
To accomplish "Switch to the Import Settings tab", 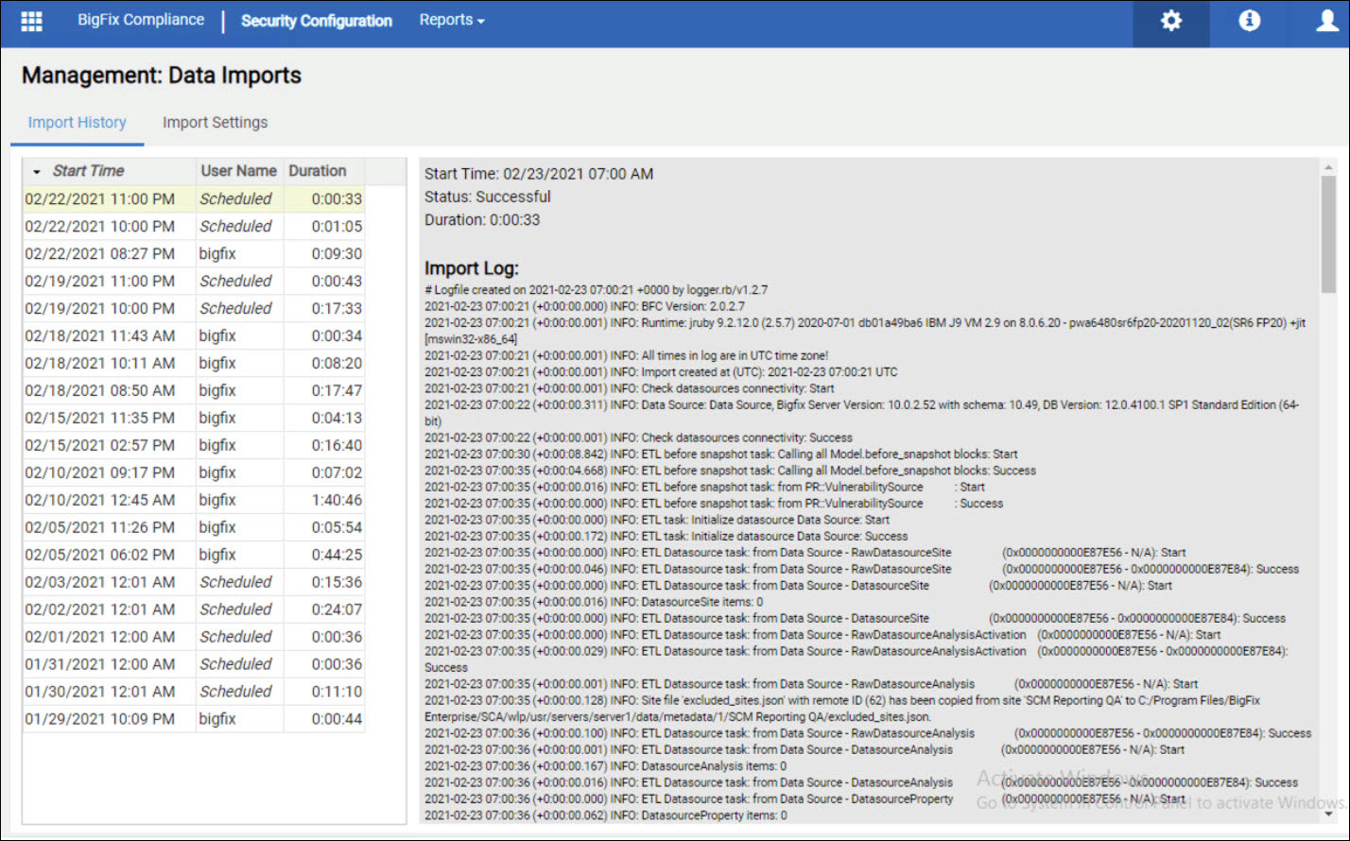I will point(215,122).
